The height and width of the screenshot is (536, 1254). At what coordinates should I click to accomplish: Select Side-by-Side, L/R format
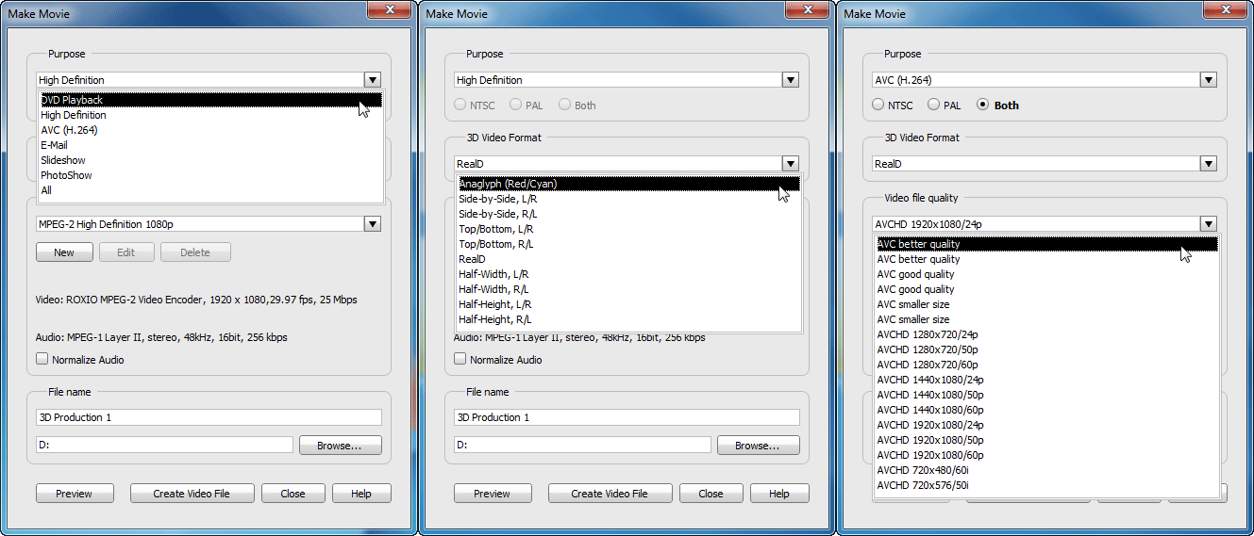click(628, 199)
